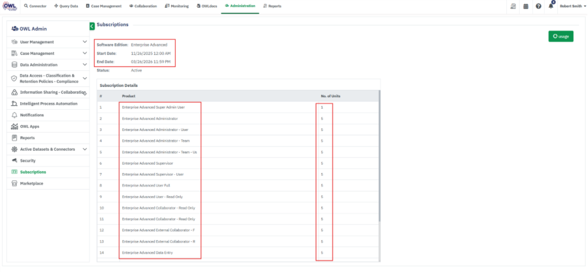
Task: Expand the User Management section chevron
Action: (x=85, y=42)
